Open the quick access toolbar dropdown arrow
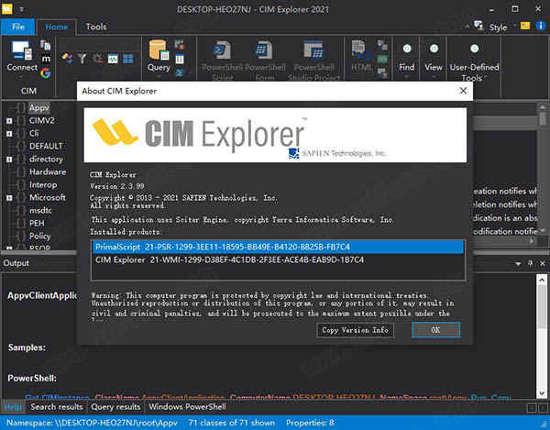 pyautogui.click(x=21, y=9)
